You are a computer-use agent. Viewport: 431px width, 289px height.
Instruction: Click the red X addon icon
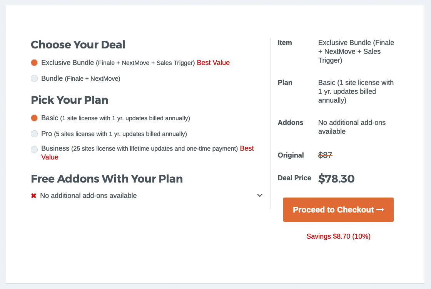pyautogui.click(x=33, y=196)
